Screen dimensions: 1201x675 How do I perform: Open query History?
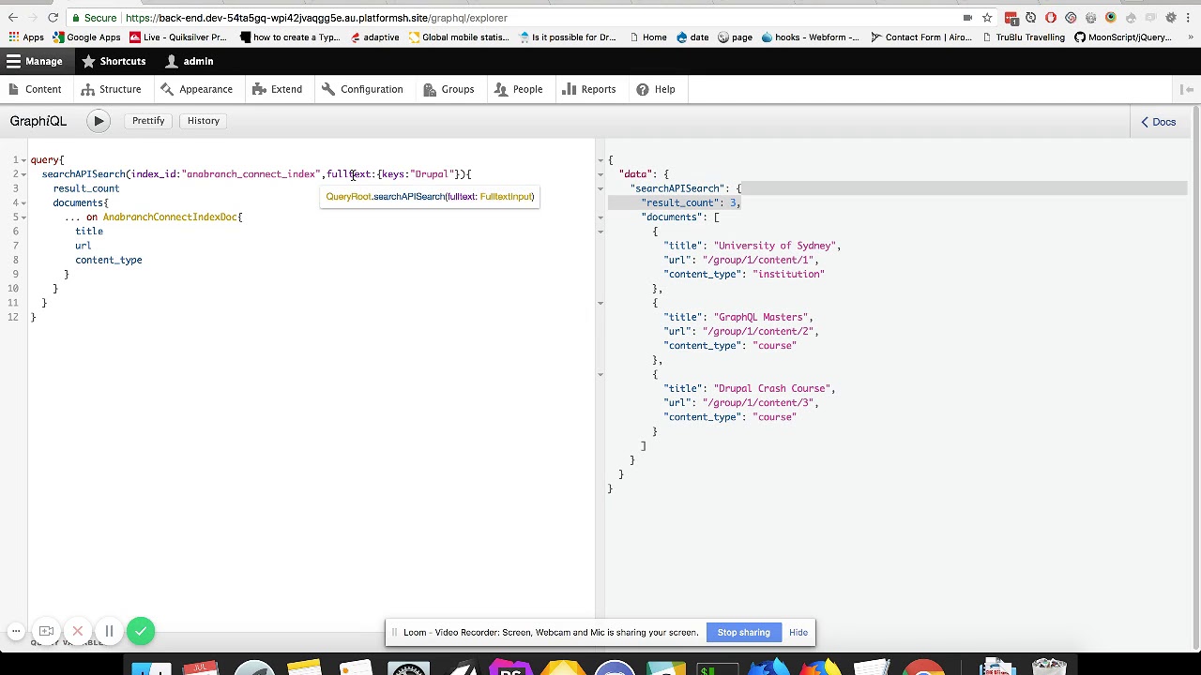click(203, 121)
